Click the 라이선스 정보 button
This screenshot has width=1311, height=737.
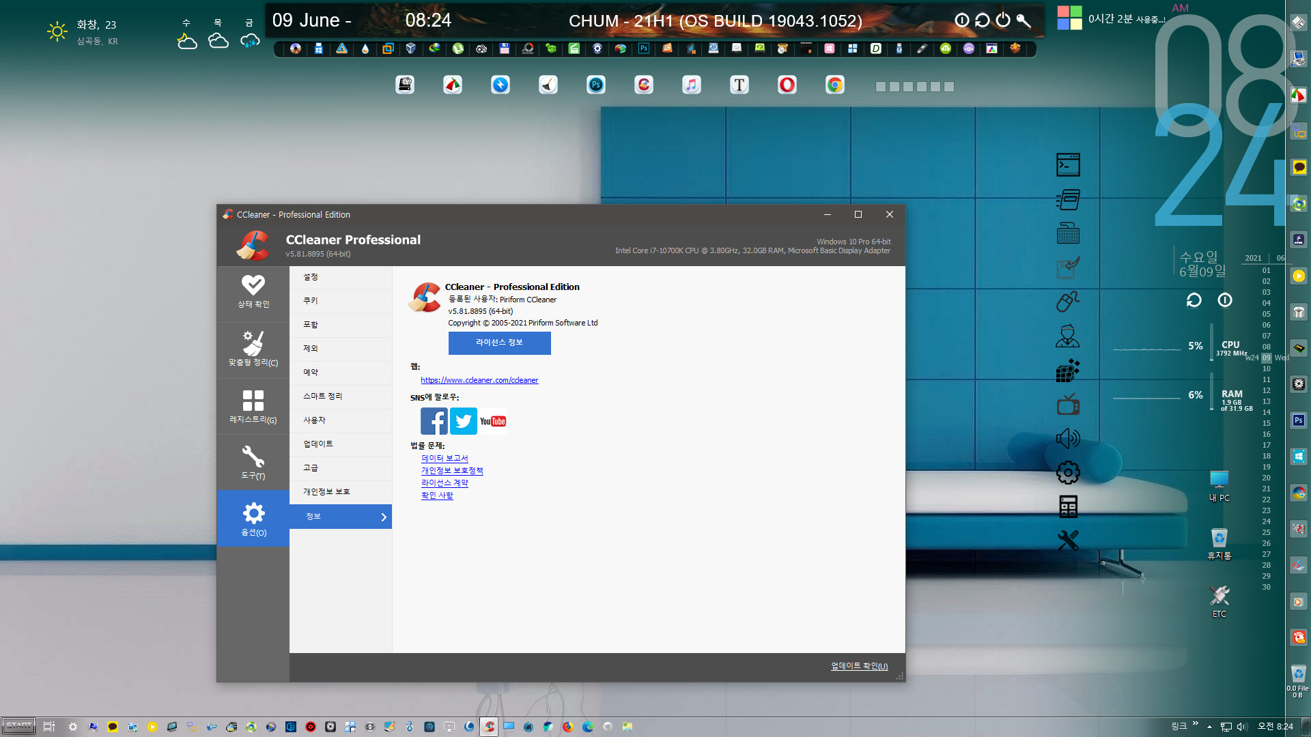click(500, 343)
